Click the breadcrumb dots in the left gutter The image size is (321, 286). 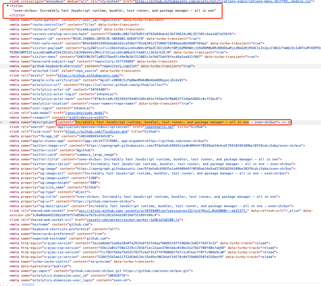[1, 122]
